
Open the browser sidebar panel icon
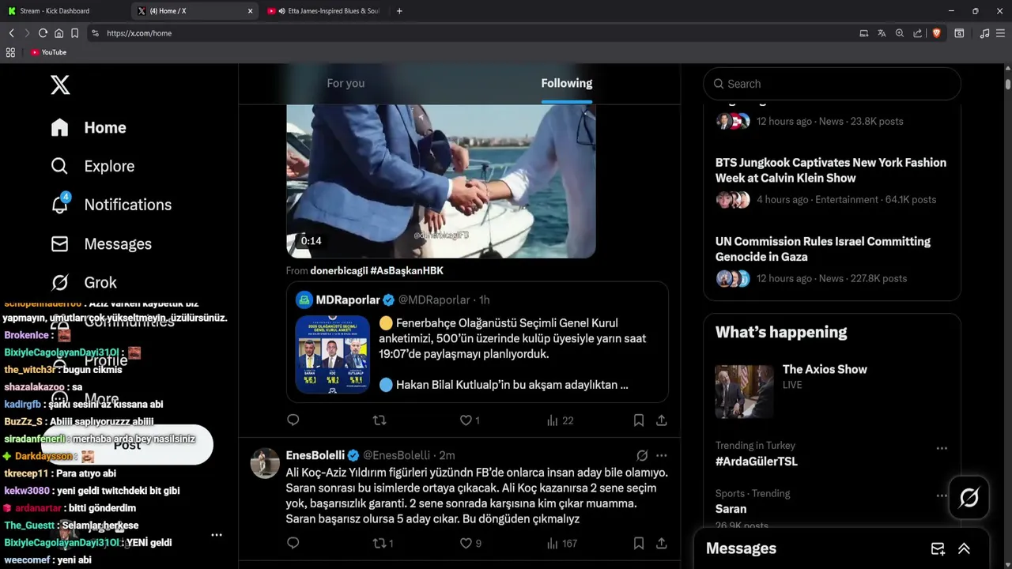(959, 33)
